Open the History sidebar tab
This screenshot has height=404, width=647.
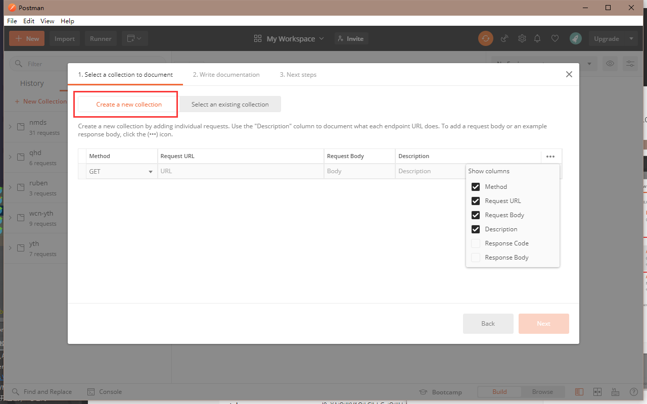pyautogui.click(x=32, y=83)
